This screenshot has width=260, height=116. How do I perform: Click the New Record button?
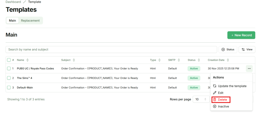tap(241, 35)
